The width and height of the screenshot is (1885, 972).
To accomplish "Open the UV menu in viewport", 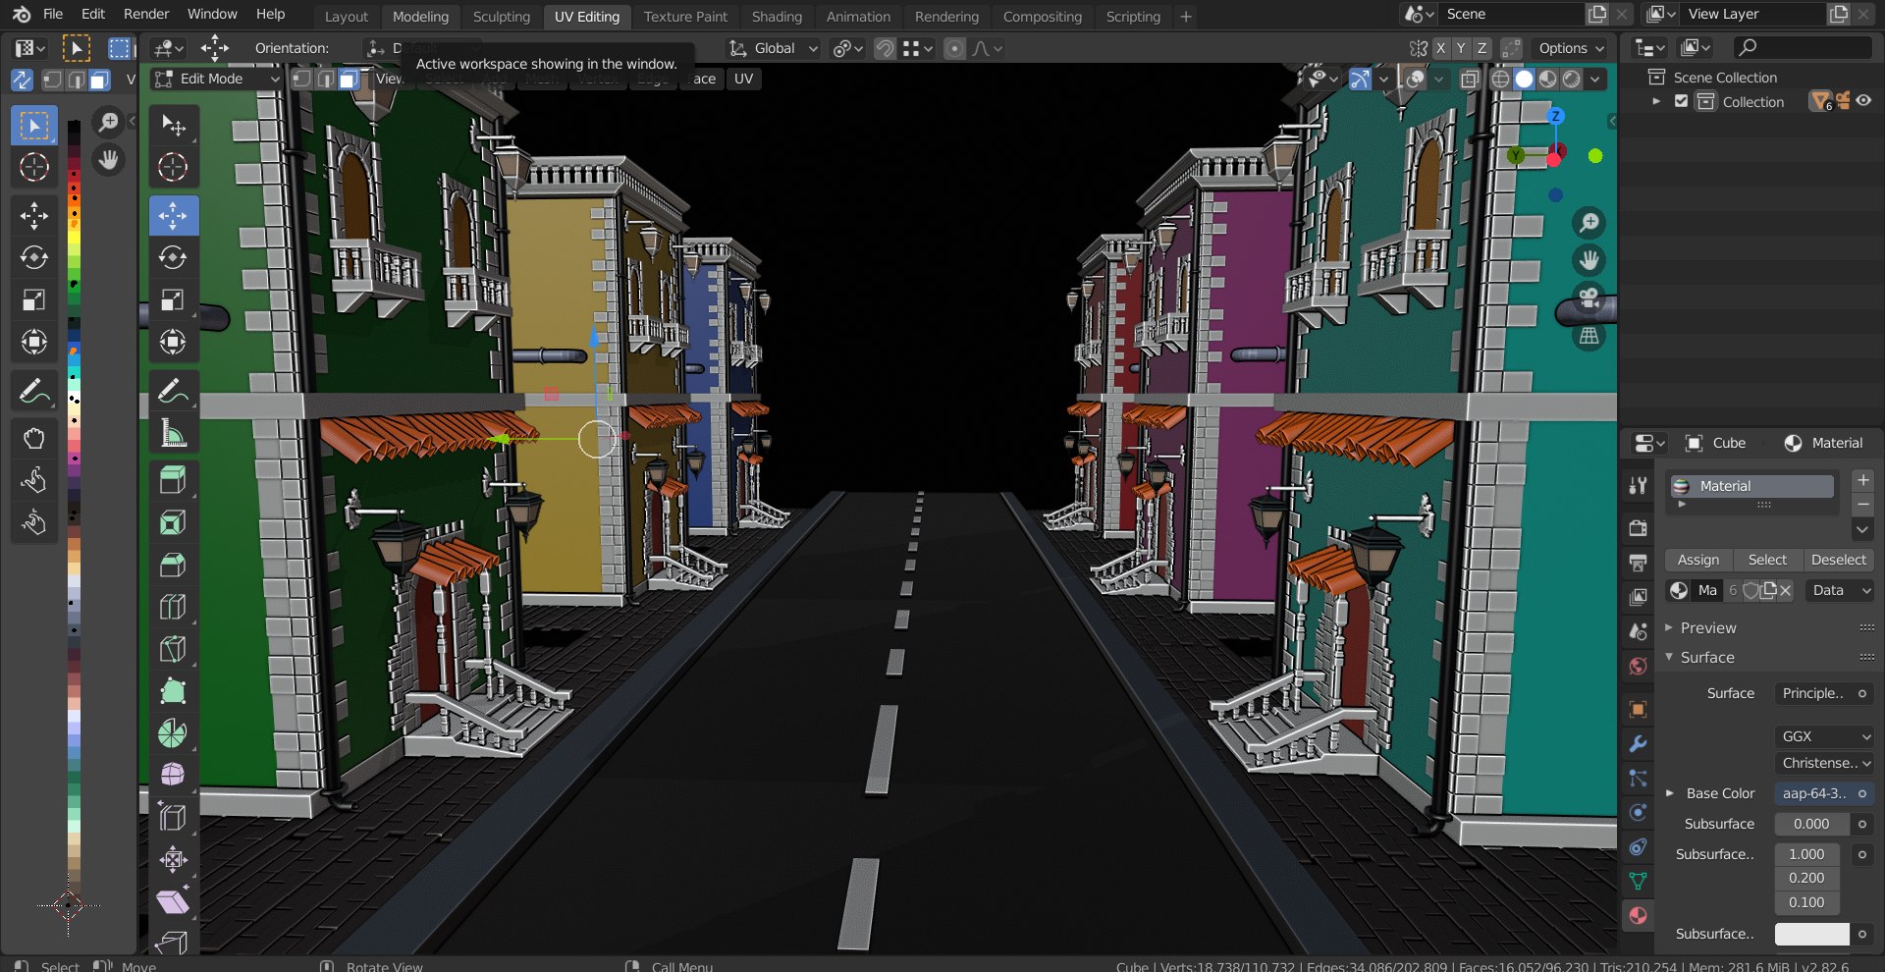I will (x=743, y=79).
